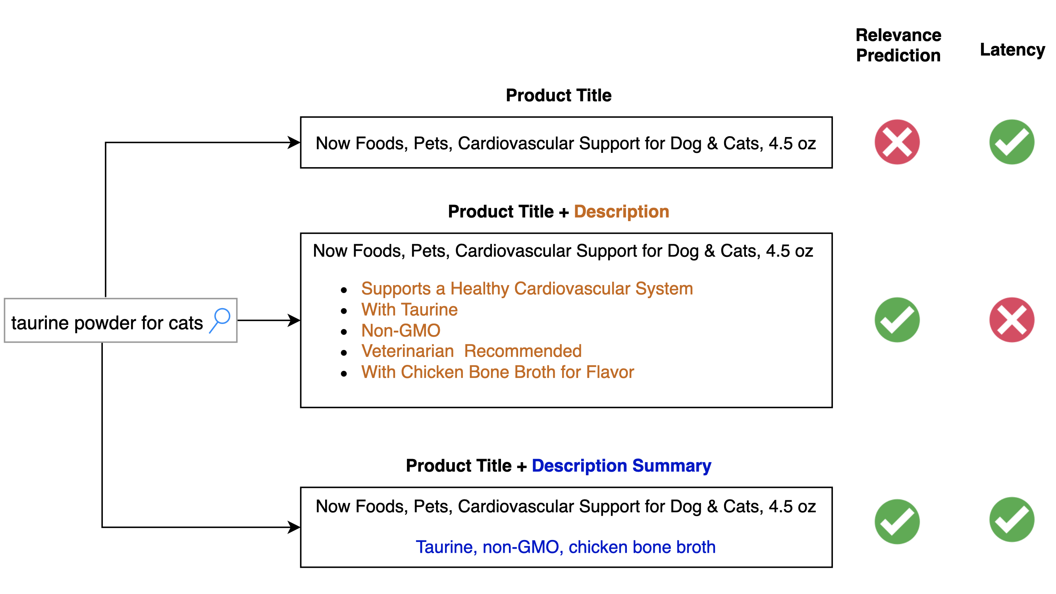1056x594 pixels.
Task: Click "With Chicken Bone Broth for Flavor" bullet
Action: click(x=497, y=372)
